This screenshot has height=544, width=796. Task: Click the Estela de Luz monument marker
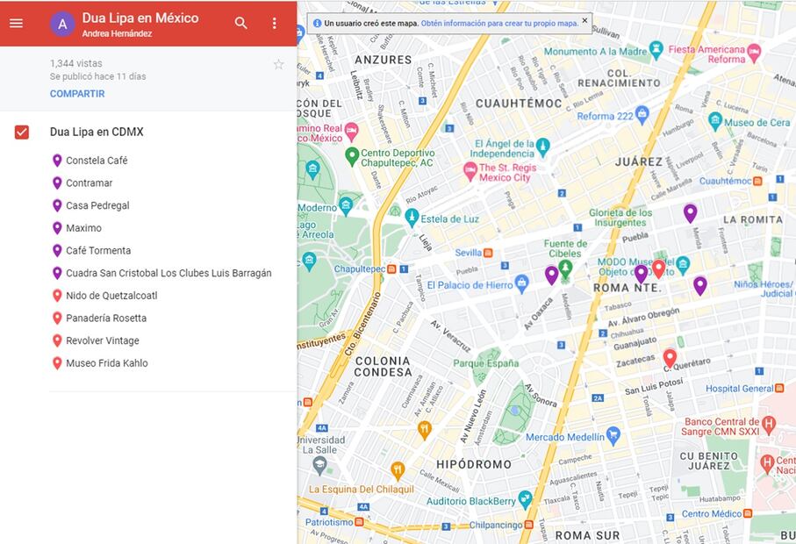coord(412,218)
